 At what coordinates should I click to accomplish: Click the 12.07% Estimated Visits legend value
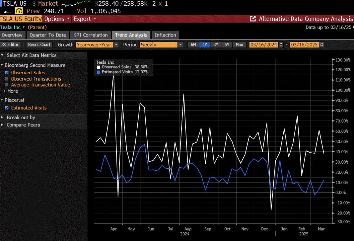point(141,72)
